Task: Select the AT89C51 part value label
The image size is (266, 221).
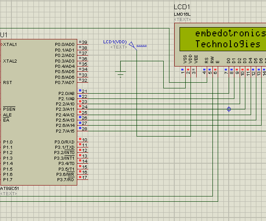Action: (x=10, y=188)
